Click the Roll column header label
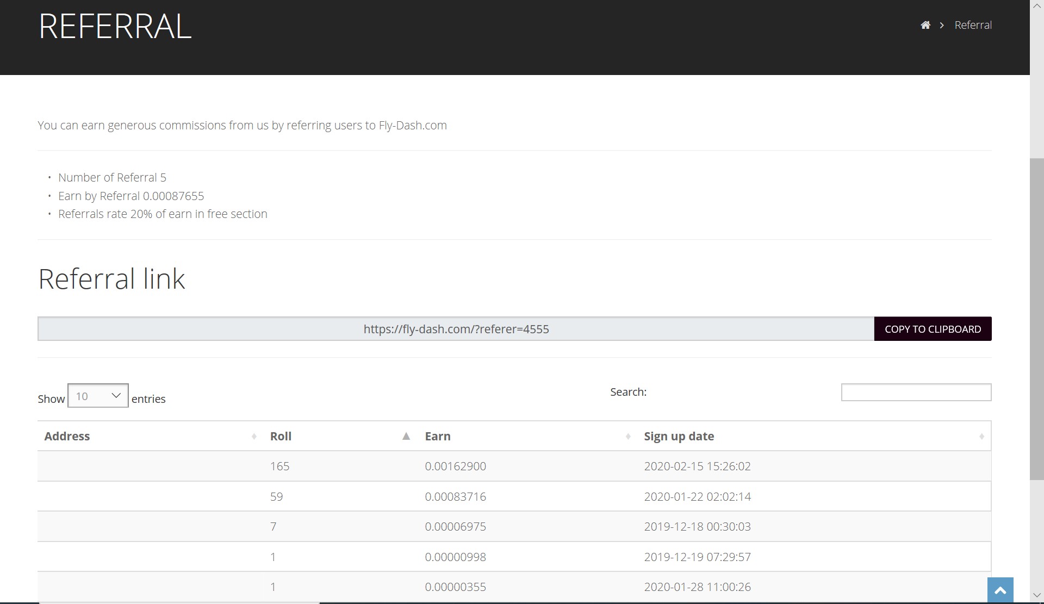The height and width of the screenshot is (604, 1044). (281, 436)
